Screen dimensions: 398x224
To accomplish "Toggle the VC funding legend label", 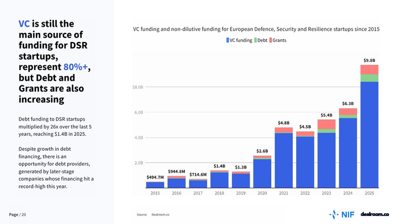I will tap(241, 40).
